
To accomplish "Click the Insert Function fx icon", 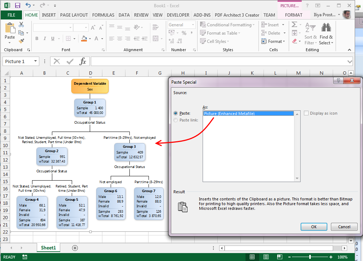I will pyautogui.click(x=83, y=61).
